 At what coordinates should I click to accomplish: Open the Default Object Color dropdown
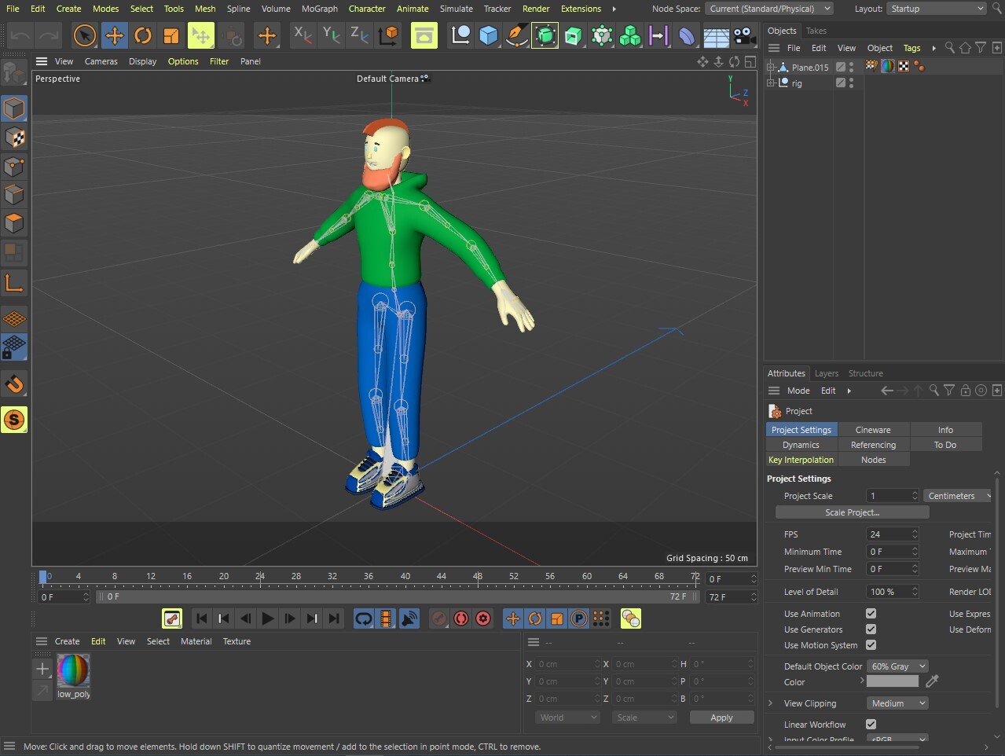point(897,666)
